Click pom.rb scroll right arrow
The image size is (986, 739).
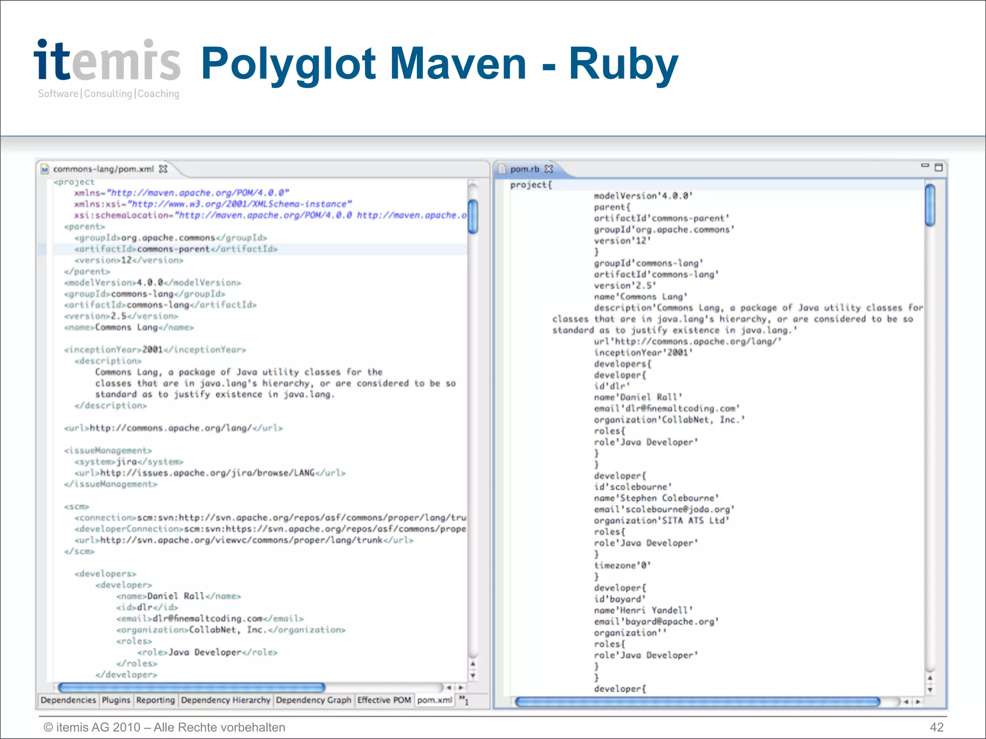[918, 702]
